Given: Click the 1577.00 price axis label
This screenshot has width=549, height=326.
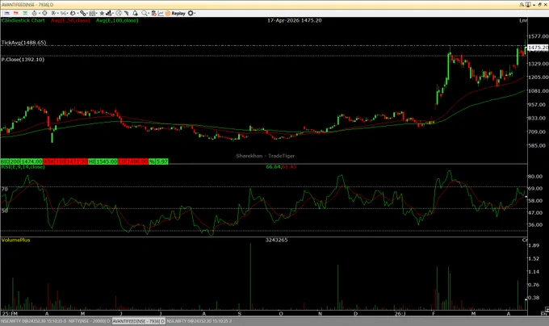Looking at the screenshot, I should [539, 36].
